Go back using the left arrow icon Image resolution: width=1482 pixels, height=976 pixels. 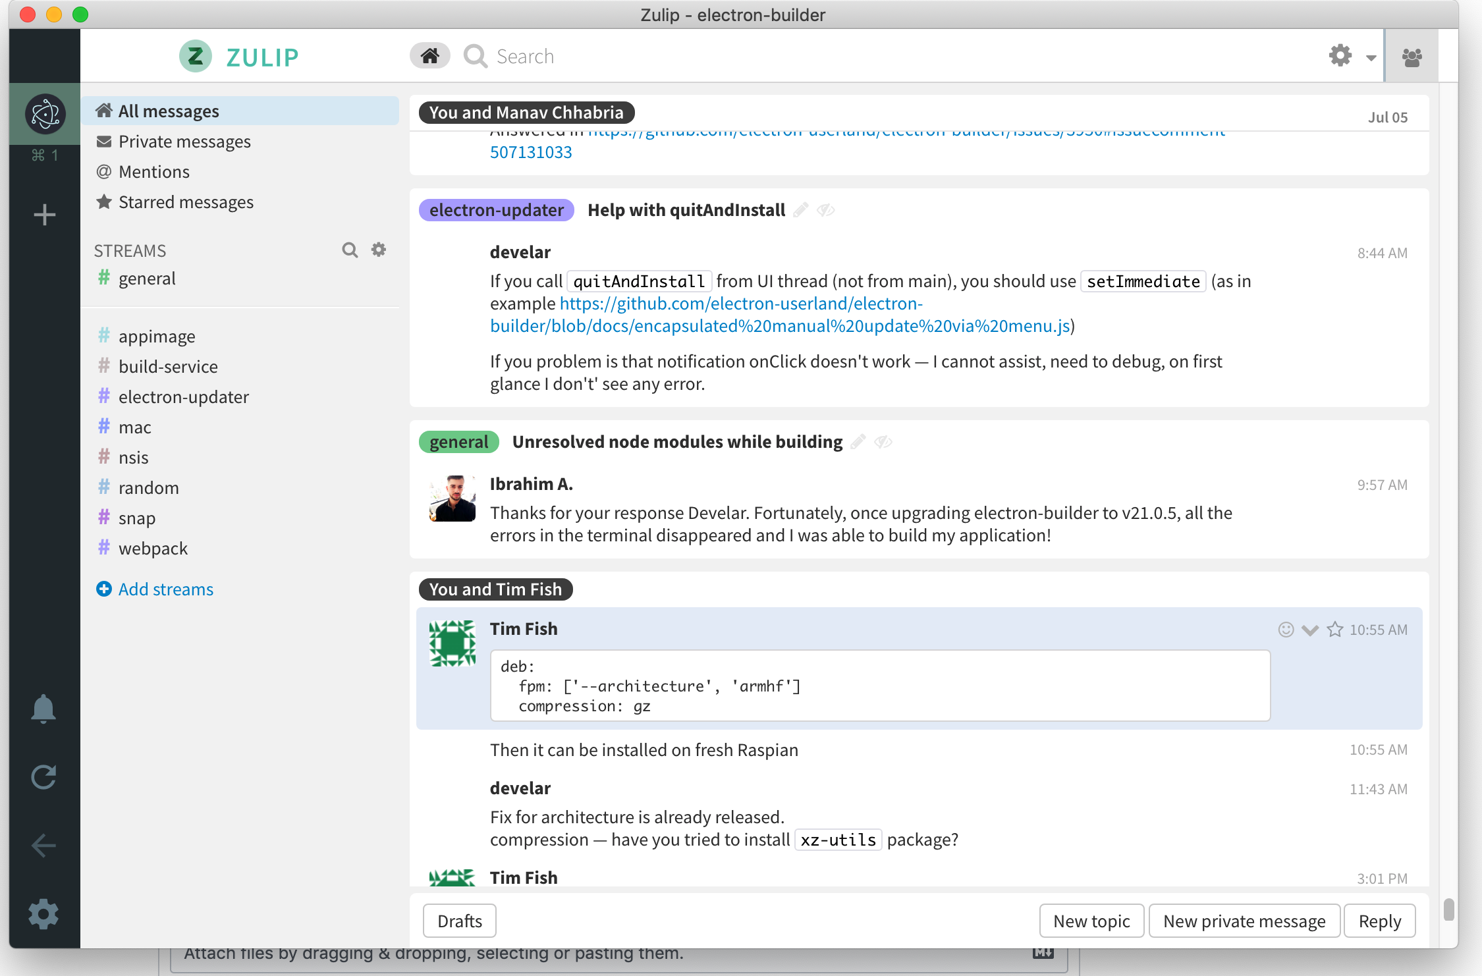coord(43,846)
